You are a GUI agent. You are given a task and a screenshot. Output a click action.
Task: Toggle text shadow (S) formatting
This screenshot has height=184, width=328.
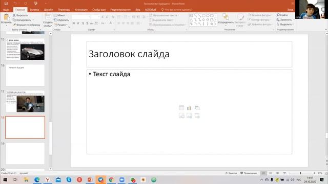[87, 24]
